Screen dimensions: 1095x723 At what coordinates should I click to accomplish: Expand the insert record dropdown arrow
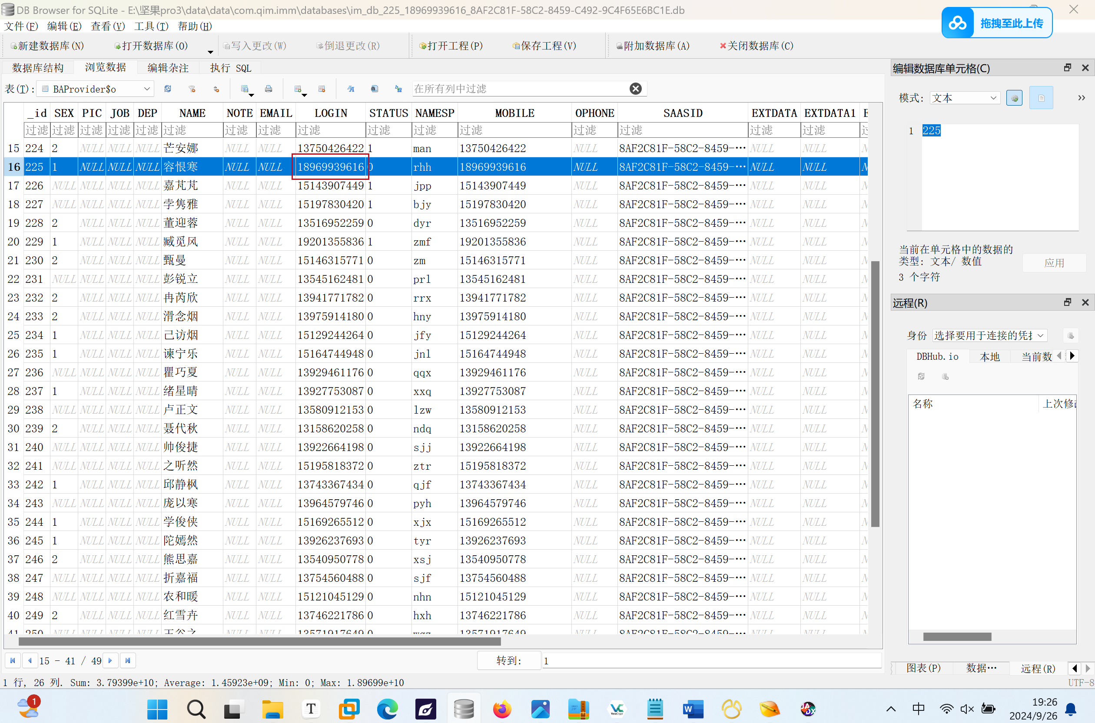tap(304, 95)
